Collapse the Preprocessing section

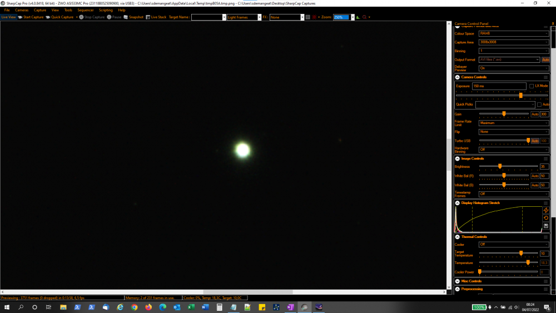pos(458,289)
